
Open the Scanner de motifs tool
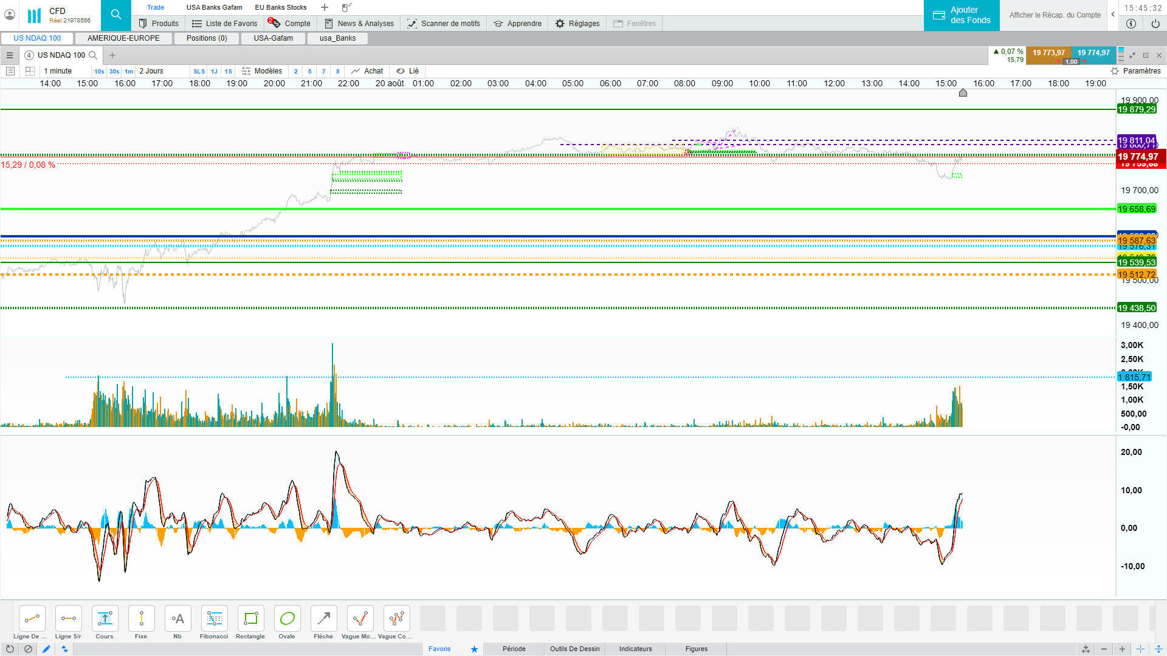coord(444,24)
